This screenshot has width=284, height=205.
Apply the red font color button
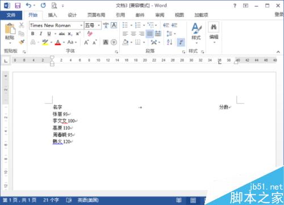[58, 43]
